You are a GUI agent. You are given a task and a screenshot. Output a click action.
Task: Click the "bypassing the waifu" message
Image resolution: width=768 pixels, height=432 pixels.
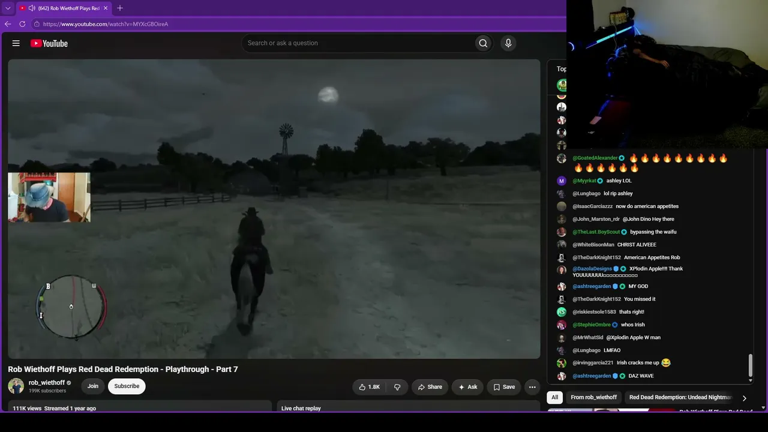(653, 232)
